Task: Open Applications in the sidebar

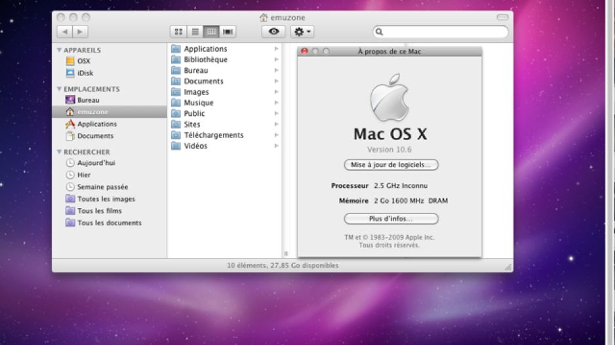Action: (x=109, y=124)
